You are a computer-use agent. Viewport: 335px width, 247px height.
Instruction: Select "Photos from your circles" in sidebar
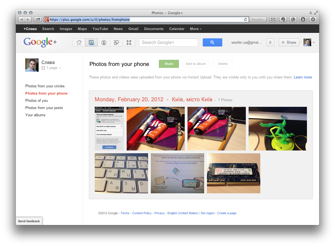[x=45, y=86]
